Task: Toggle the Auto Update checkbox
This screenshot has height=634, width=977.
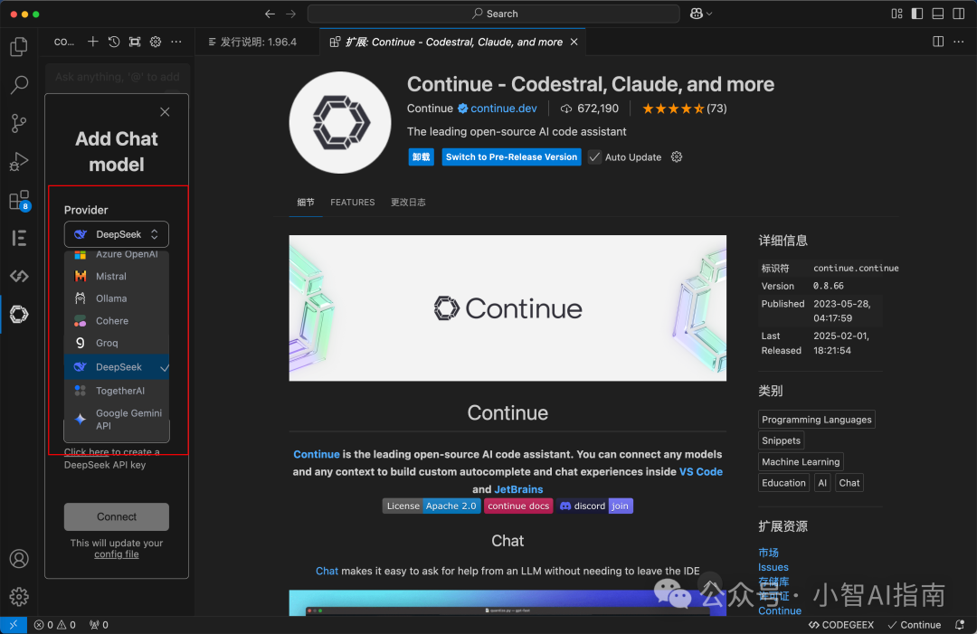Action: point(594,156)
